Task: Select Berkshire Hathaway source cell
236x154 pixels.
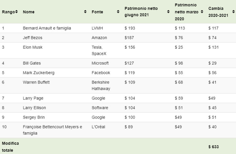Action: click(101, 85)
